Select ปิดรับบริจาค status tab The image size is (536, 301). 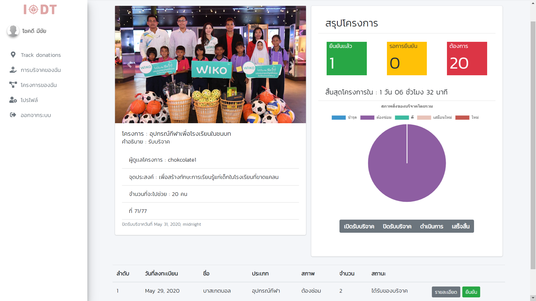pos(397,226)
